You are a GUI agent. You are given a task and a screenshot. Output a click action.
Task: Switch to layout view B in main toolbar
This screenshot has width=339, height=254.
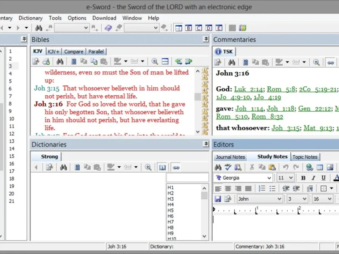tap(189, 28)
